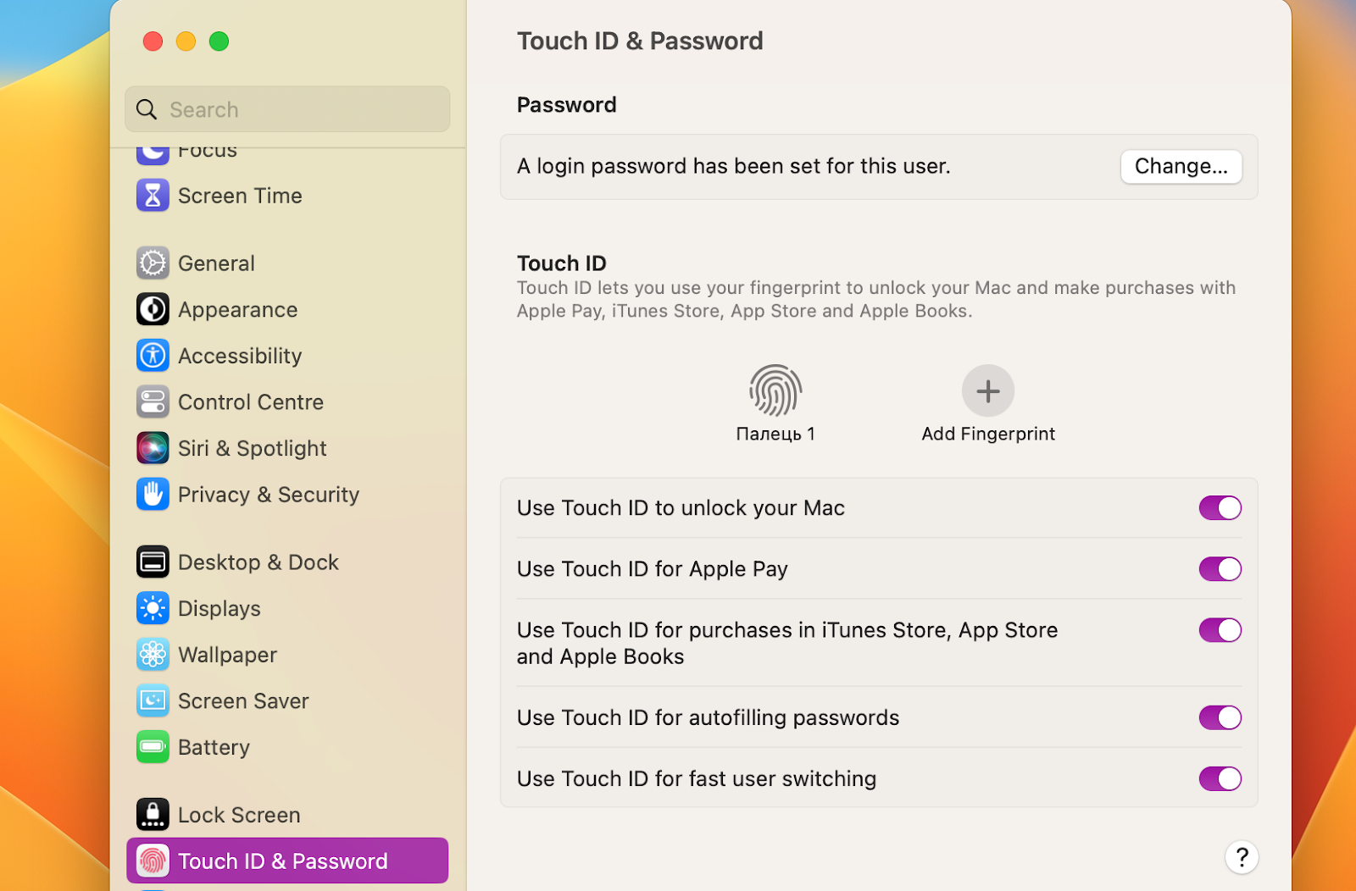This screenshot has height=891, width=1356.
Task: Open Wallpaper flower icon
Action: click(x=153, y=654)
